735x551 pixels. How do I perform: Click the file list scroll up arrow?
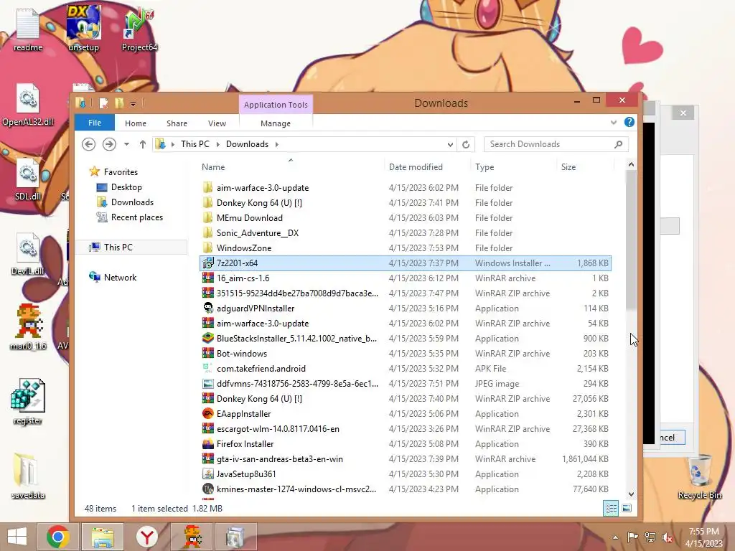tap(631, 164)
